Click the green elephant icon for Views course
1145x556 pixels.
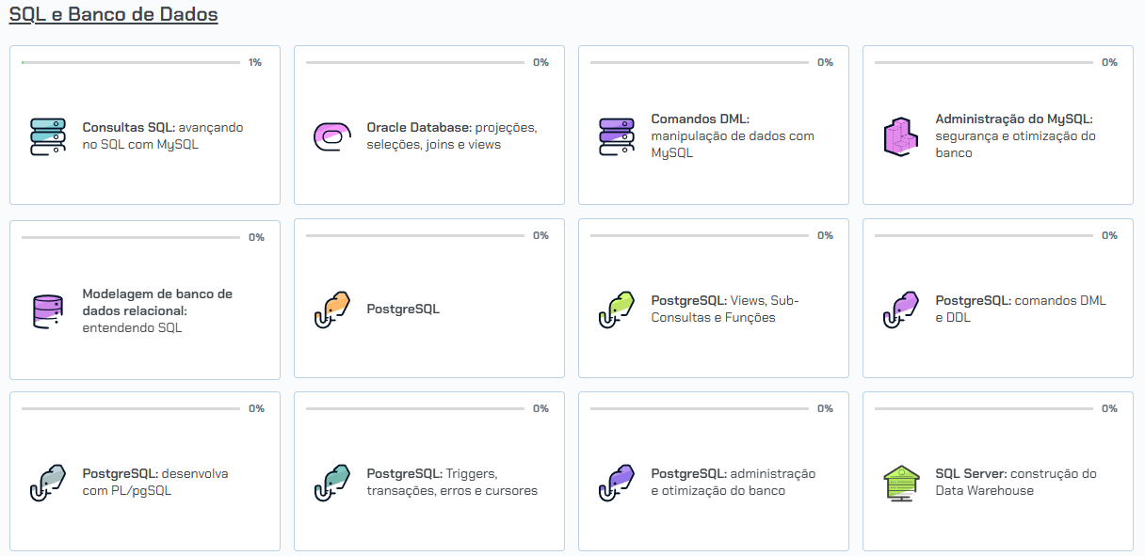[x=617, y=310]
